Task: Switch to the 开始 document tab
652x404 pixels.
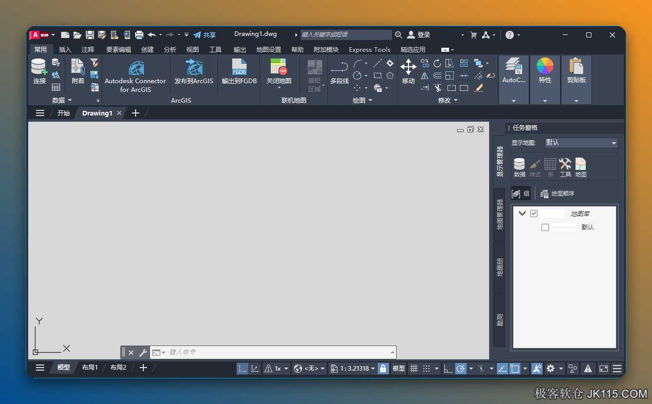Action: tap(64, 113)
